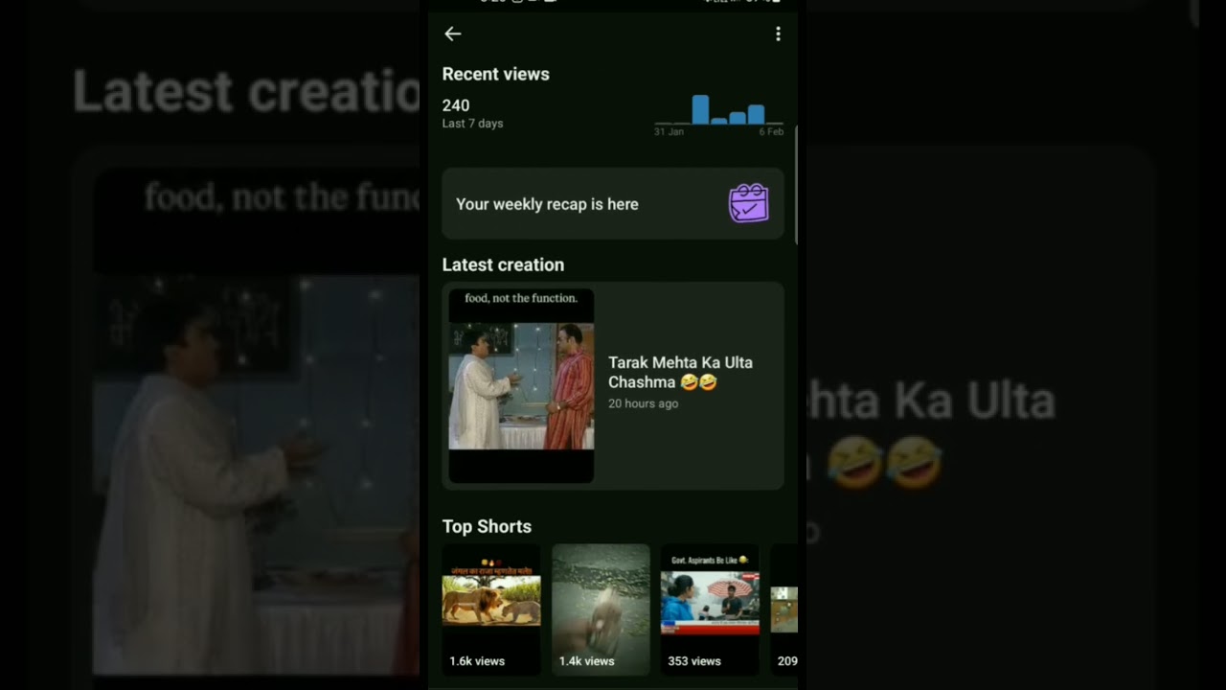
Task: Click the '353 views' label
Action: [x=694, y=661]
